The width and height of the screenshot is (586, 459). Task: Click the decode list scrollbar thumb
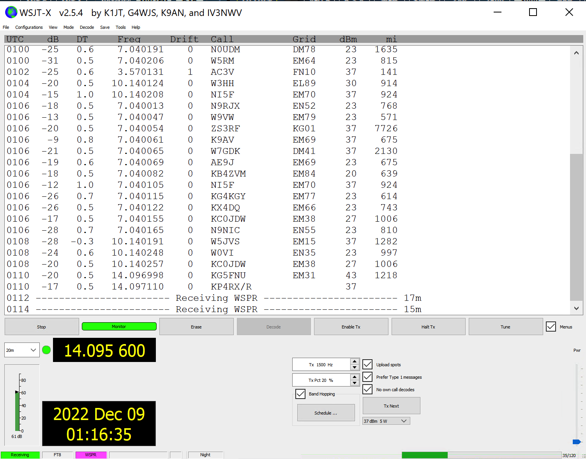[x=576, y=227]
